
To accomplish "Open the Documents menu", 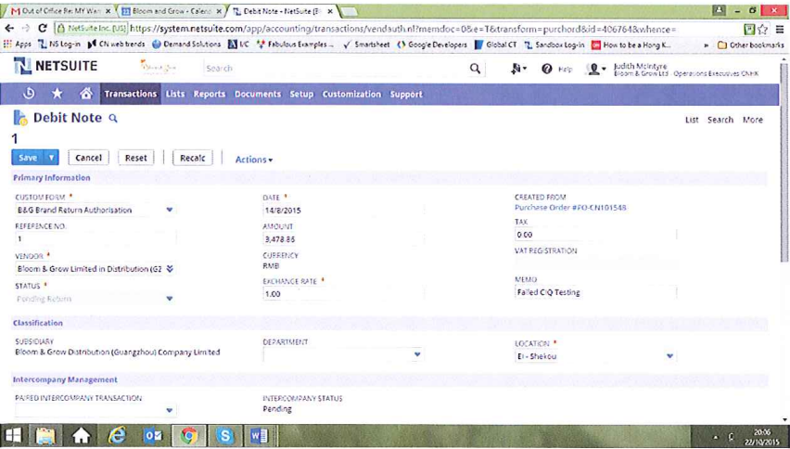I will pos(258,95).
